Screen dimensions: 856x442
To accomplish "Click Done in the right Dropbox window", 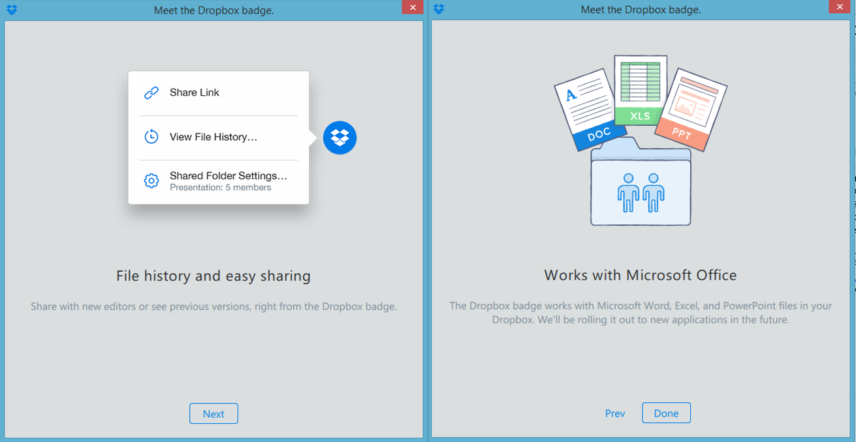I will pos(666,413).
